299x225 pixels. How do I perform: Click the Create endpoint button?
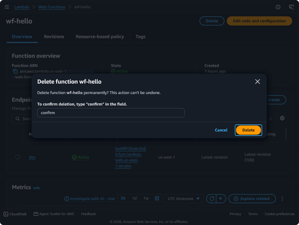point(274,100)
